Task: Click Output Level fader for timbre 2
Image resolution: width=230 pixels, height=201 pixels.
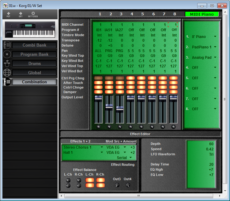Action: (x=109, y=107)
